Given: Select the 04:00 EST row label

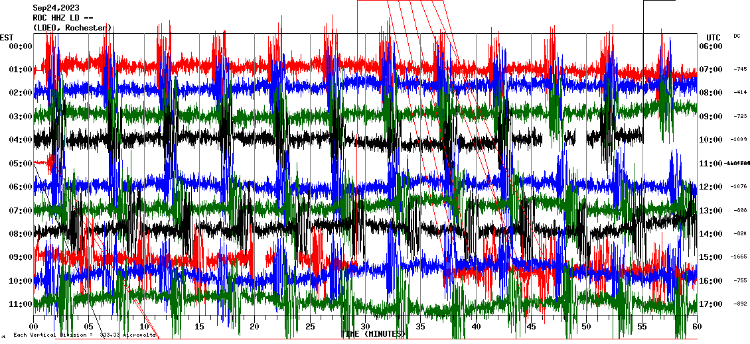Looking at the screenshot, I should pyautogui.click(x=21, y=140).
